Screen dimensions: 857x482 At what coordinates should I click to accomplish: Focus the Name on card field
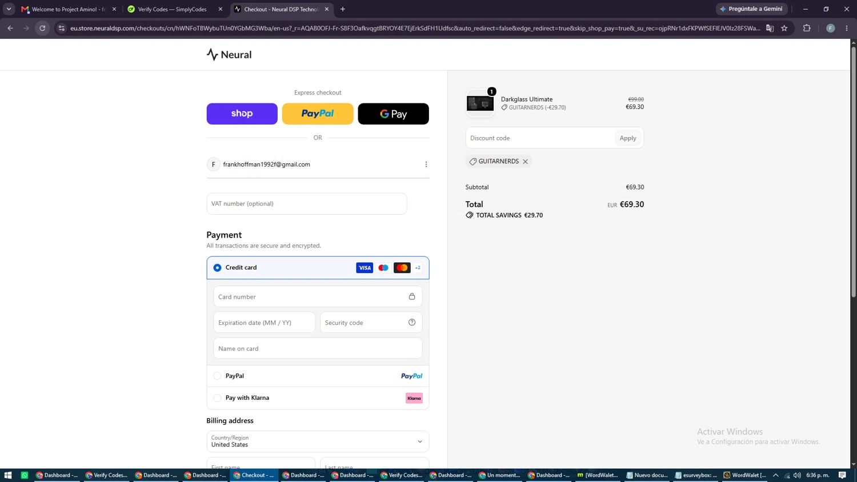point(318,348)
